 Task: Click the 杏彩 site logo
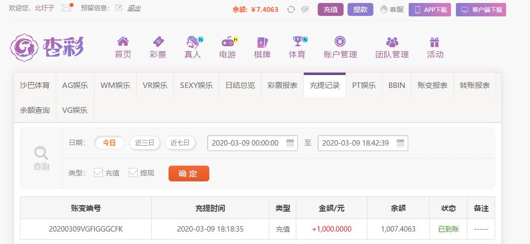pos(47,47)
